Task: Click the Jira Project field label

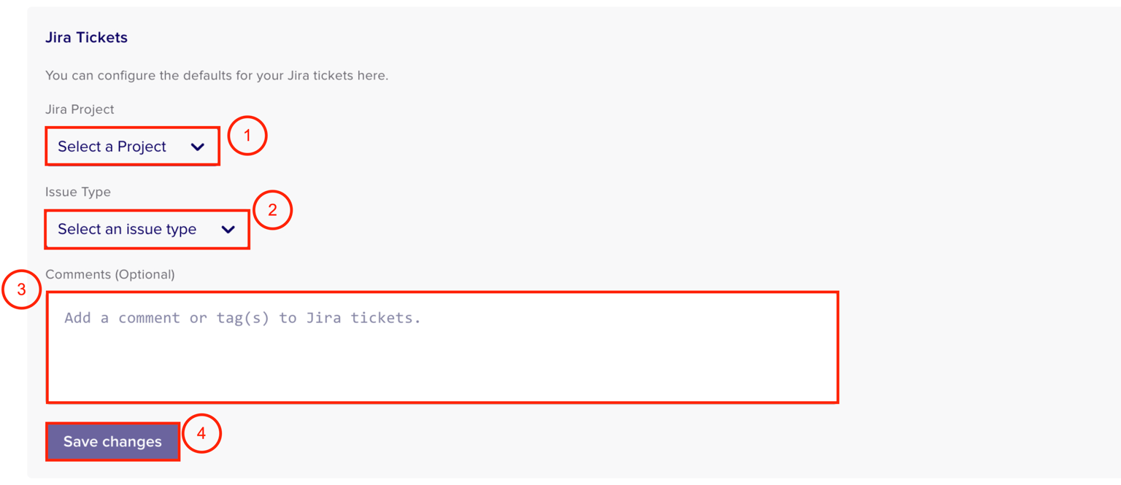Action: click(80, 109)
